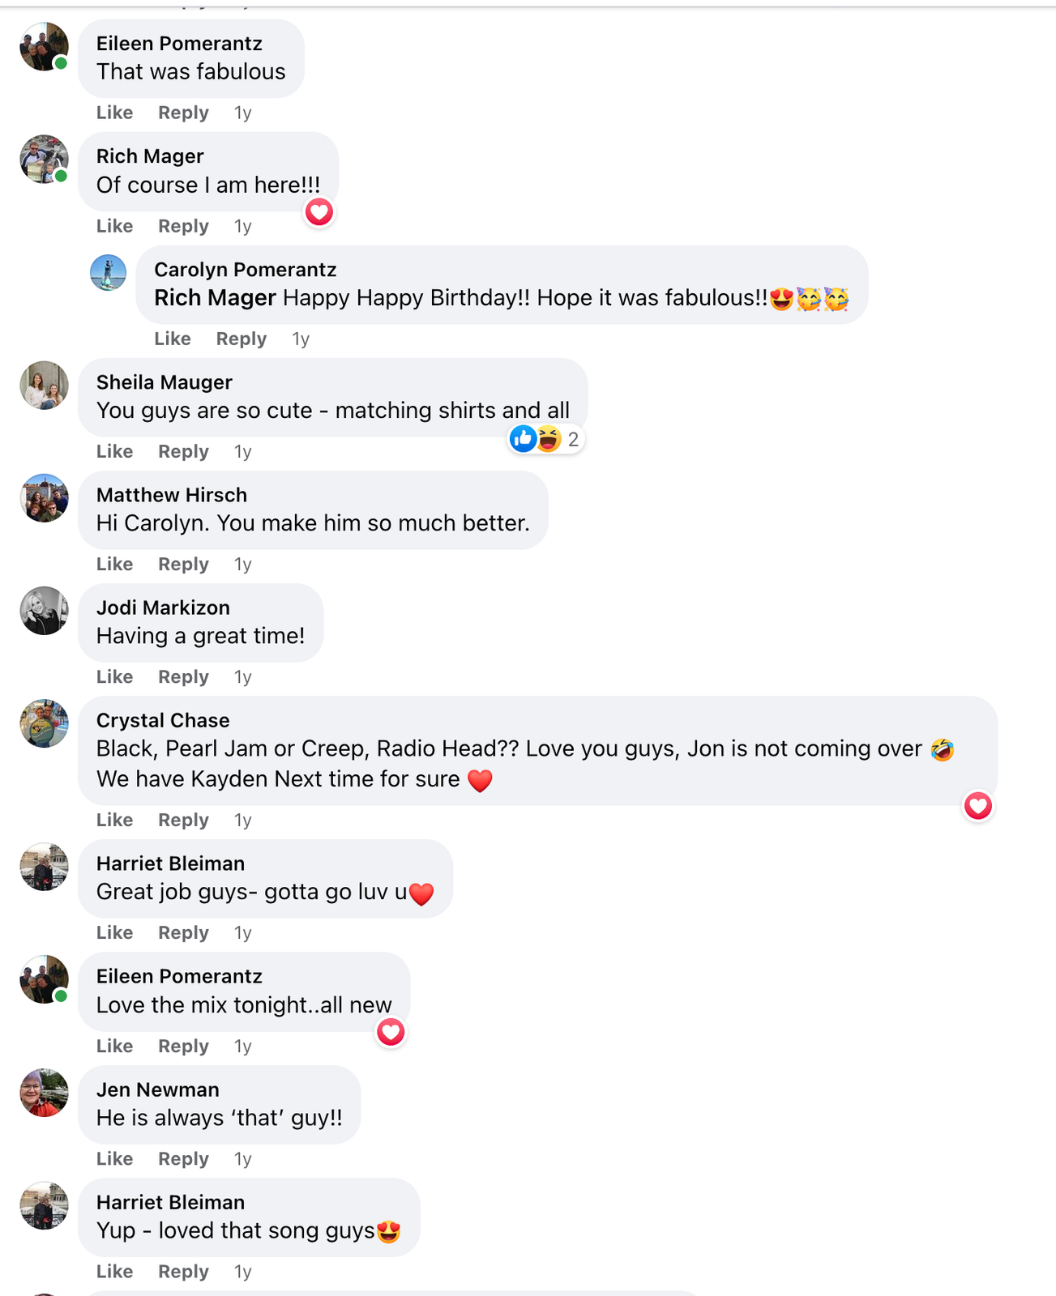Click the 1y timestamp on Jen Newman's comment

242,1159
